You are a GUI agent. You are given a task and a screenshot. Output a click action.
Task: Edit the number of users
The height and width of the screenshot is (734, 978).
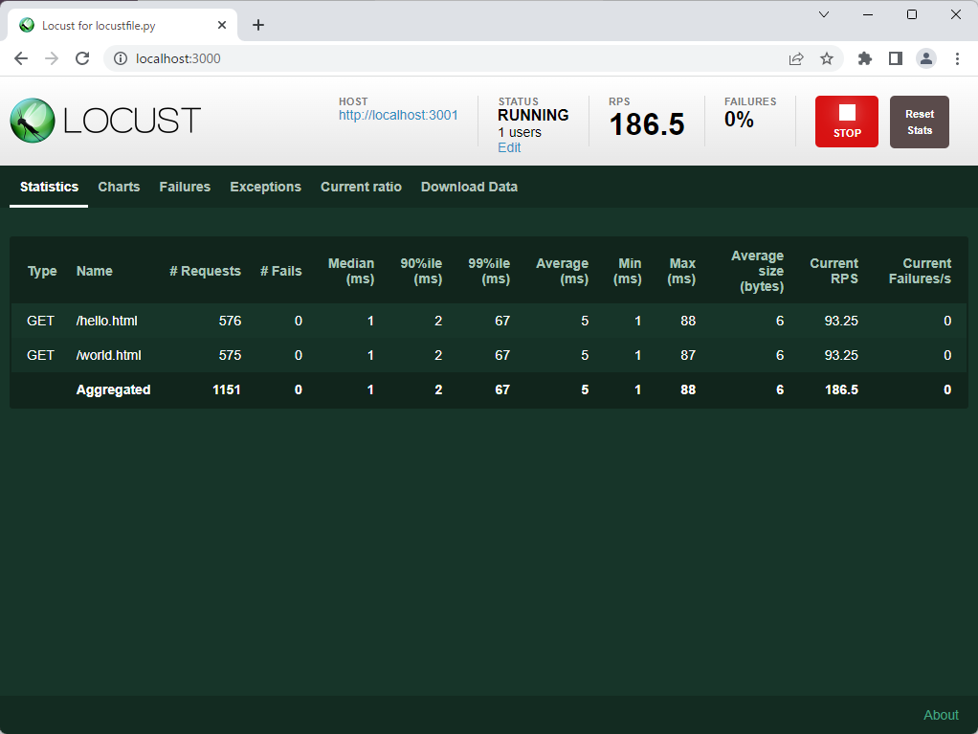coord(509,147)
